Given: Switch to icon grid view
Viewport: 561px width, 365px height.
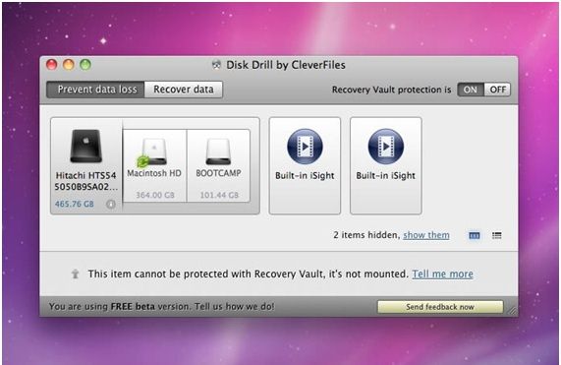Looking at the screenshot, I should tap(475, 236).
